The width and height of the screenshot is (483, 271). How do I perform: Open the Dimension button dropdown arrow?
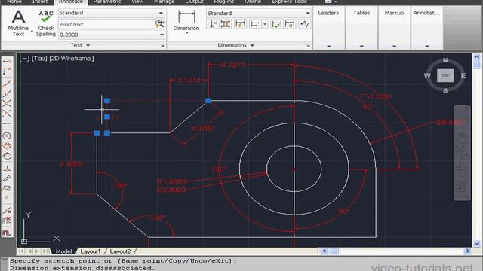pos(186,33)
